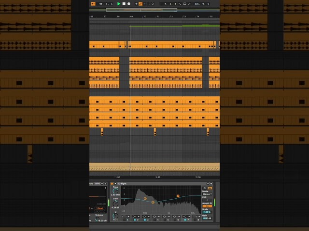Screen dimensions: 309x231
Task: Open the filter type dropdown for band 3
Action: coord(146,217)
